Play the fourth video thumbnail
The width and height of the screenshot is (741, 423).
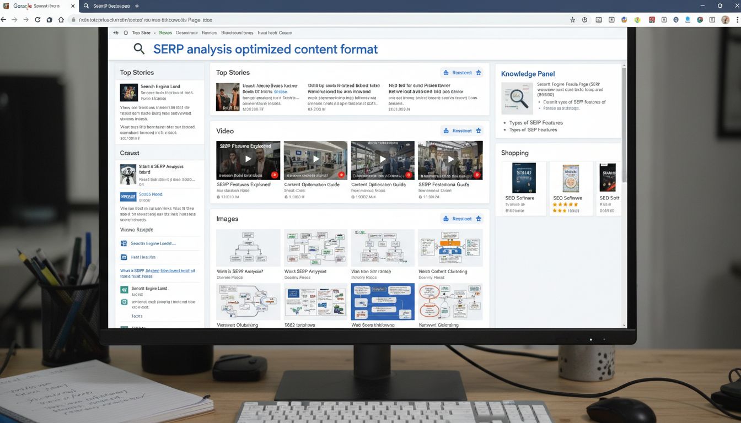[x=450, y=159]
